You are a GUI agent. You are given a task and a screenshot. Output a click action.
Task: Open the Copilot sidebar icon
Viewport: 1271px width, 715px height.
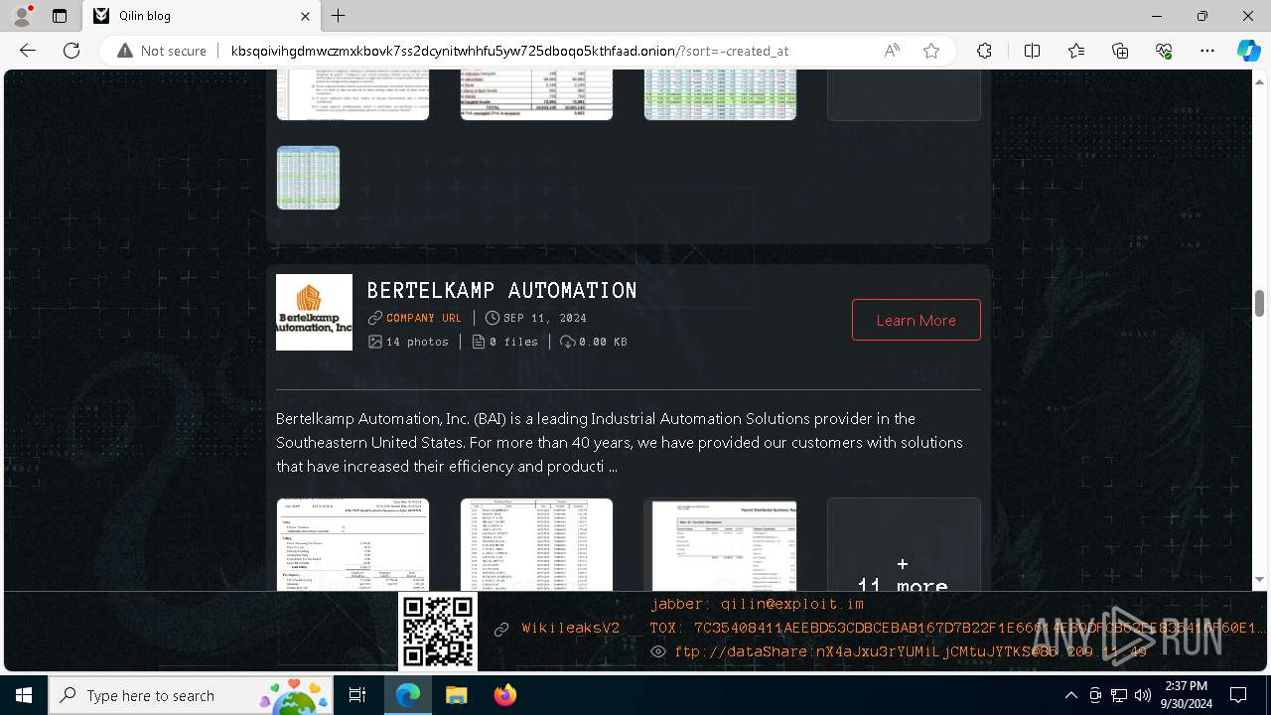(x=1248, y=51)
